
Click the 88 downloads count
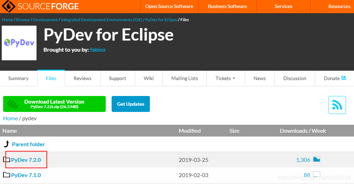coord(307,175)
